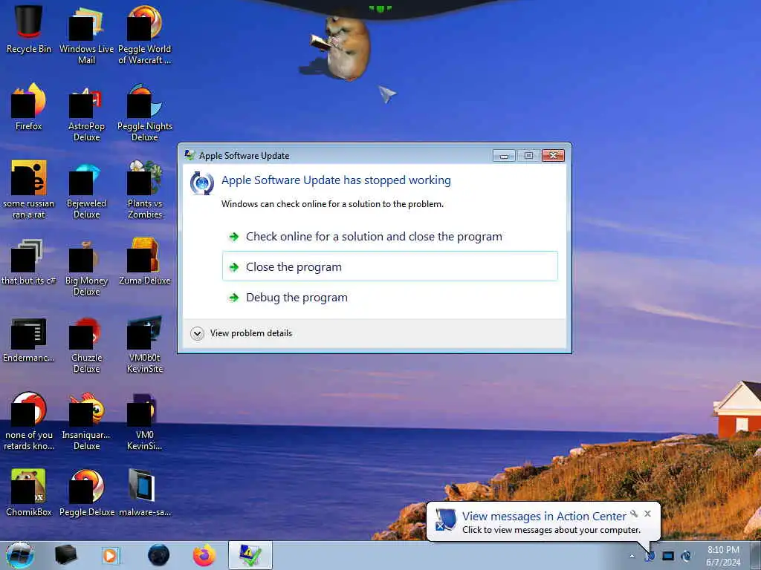Screen dimensions: 761x570
Task: Click the monitor icon in system tray
Action: pos(668,557)
